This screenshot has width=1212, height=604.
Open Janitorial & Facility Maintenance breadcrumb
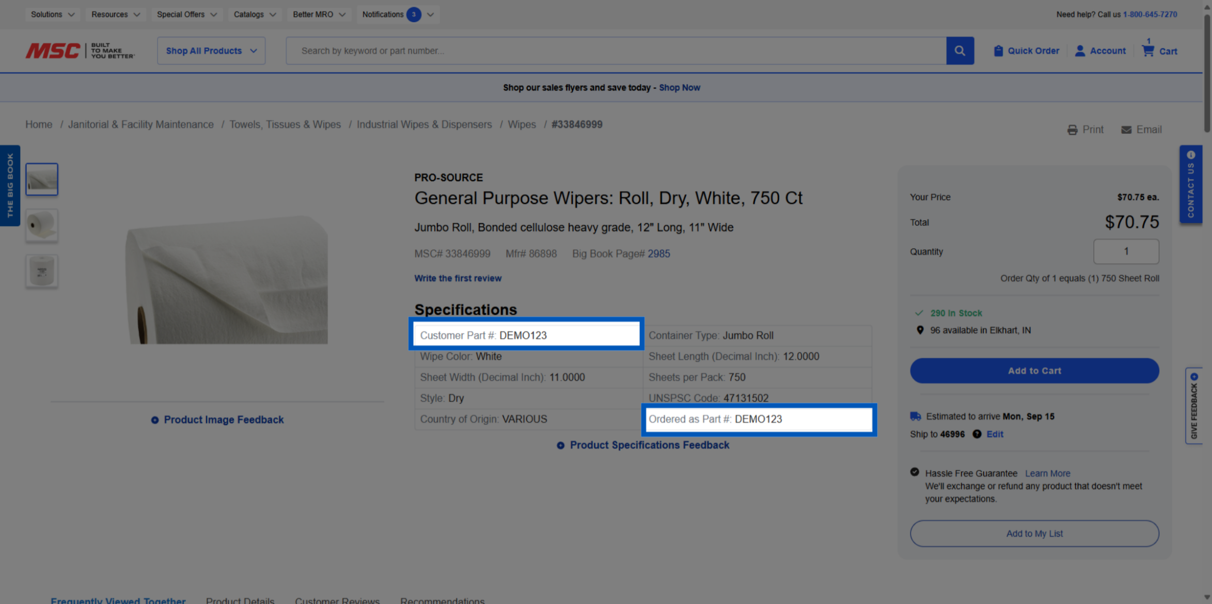141,124
